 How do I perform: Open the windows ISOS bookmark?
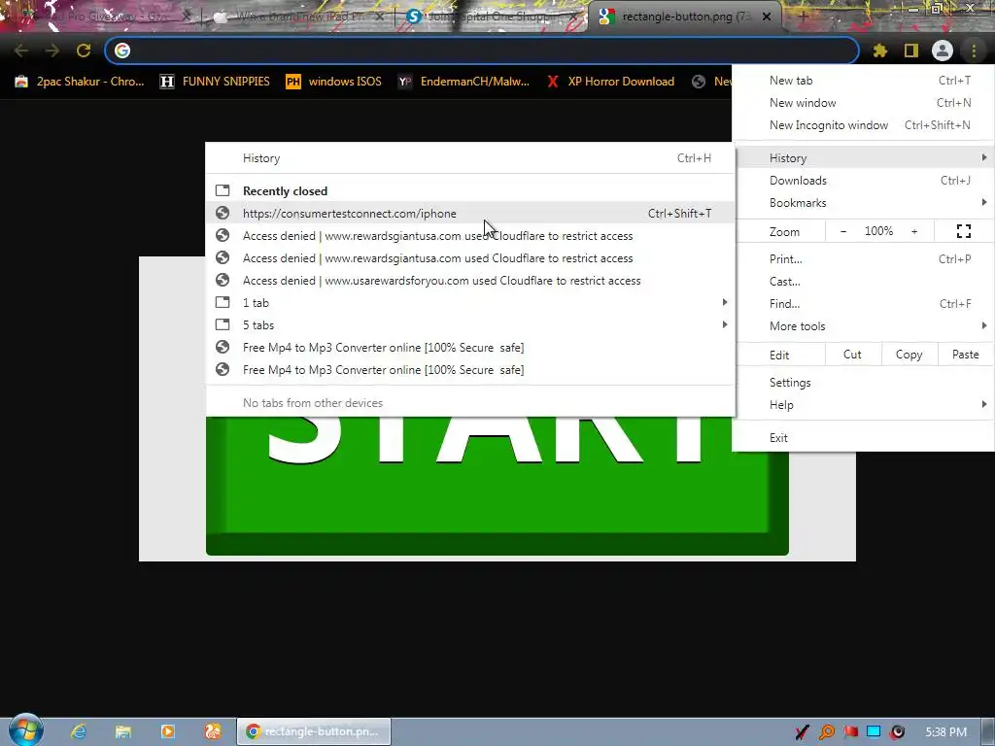[x=334, y=82]
